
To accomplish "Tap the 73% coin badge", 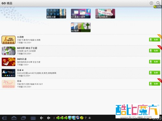I will pyautogui.click(x=157, y=7).
